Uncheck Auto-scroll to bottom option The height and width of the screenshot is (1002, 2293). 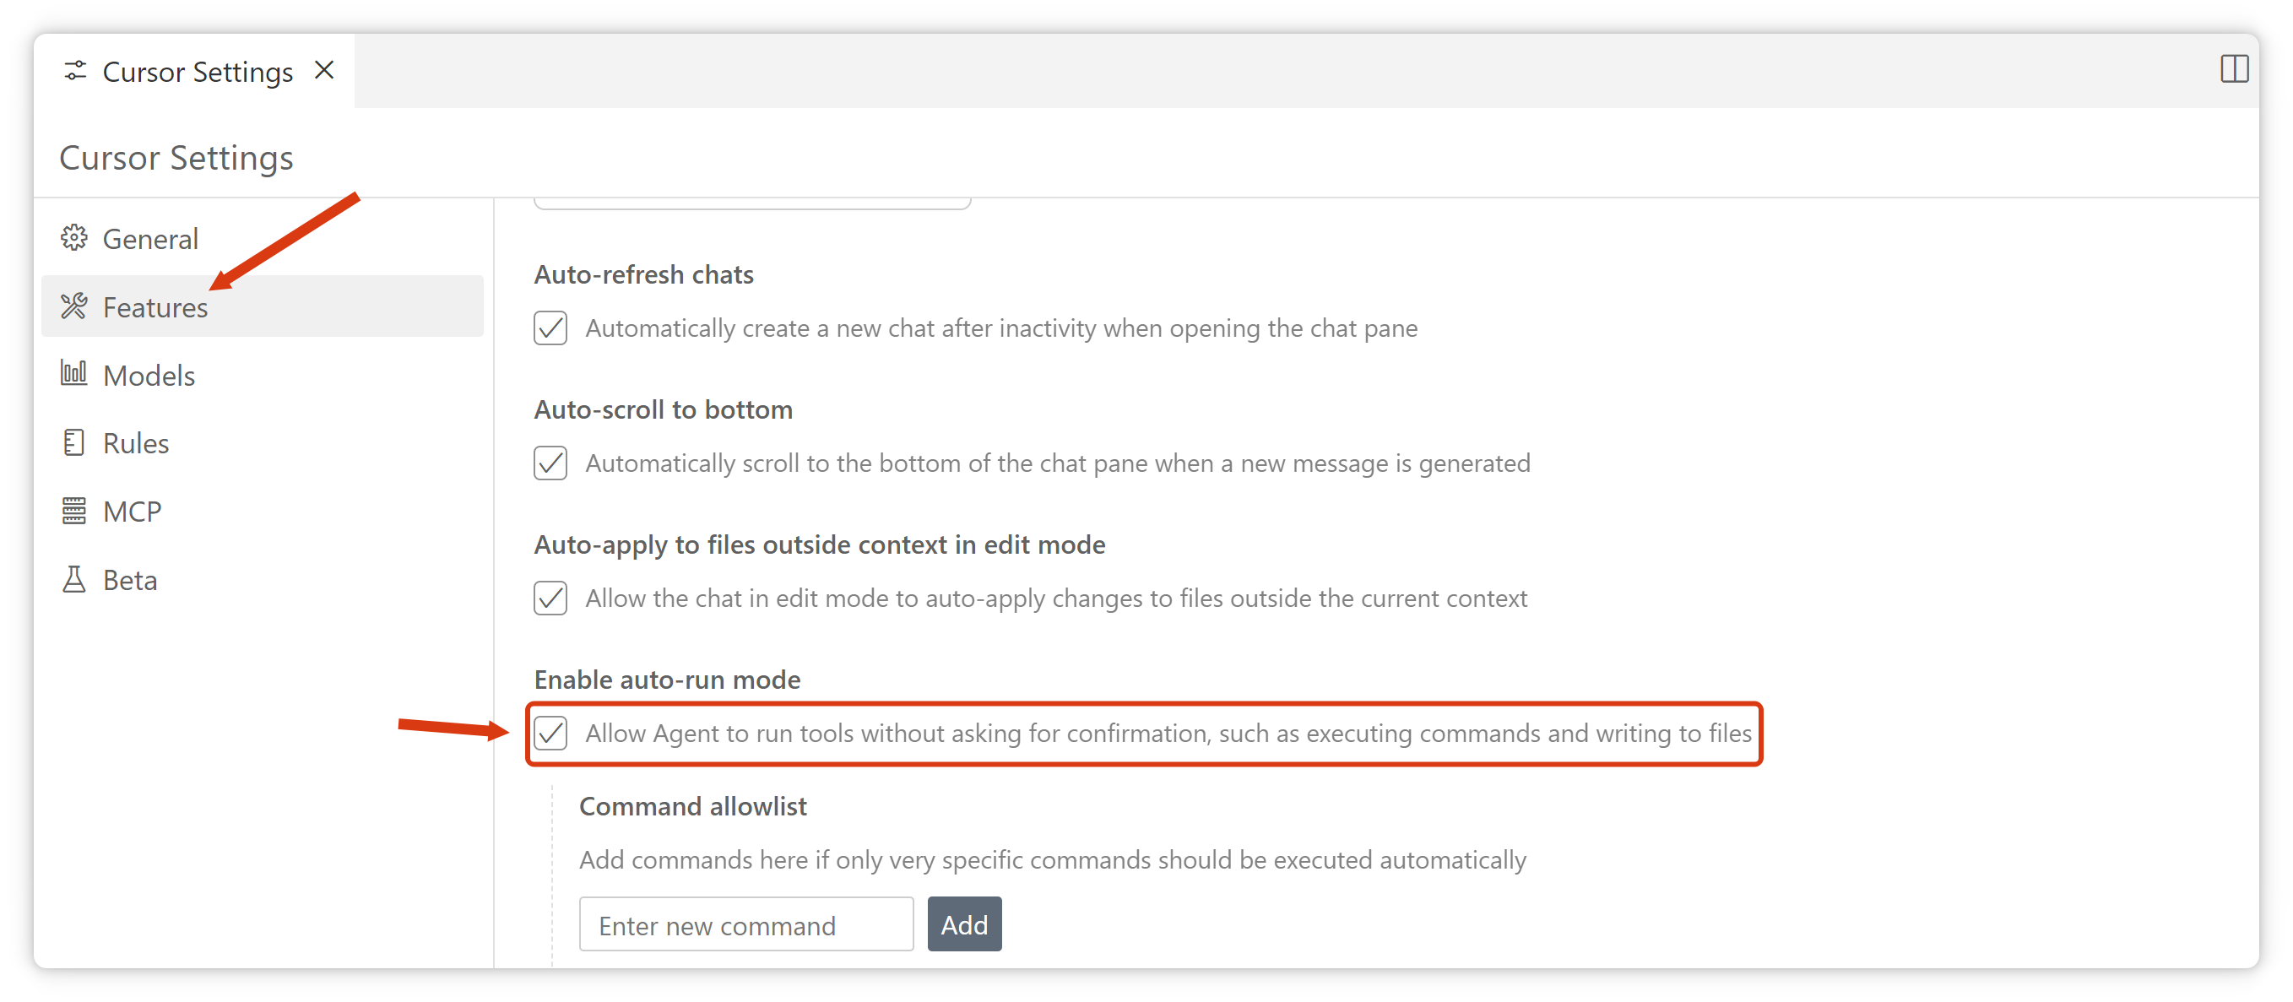point(550,463)
